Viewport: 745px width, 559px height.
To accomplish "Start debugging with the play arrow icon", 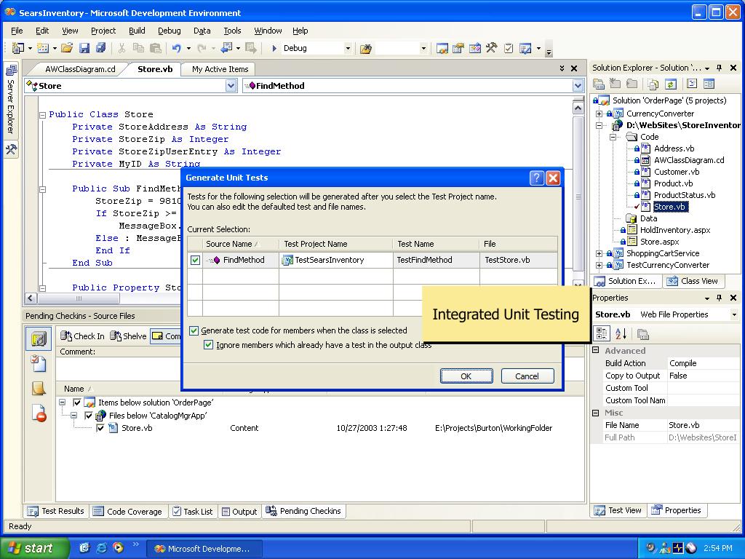I will 274,48.
